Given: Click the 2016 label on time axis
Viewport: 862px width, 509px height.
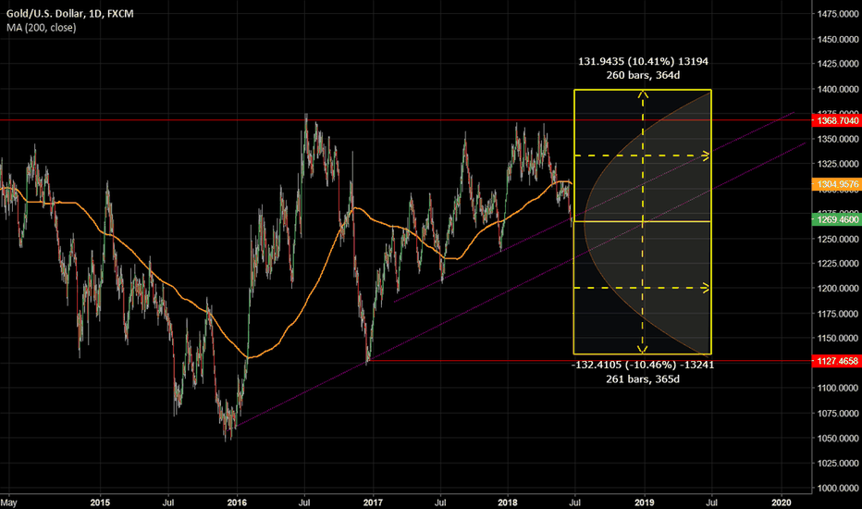Looking at the screenshot, I should [237, 503].
